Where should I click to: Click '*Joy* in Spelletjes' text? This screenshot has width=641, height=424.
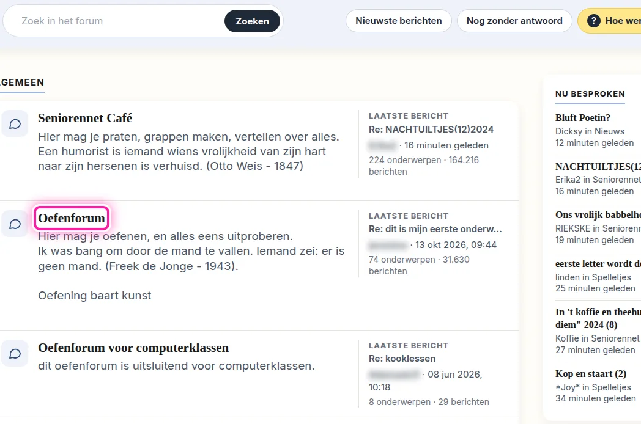click(593, 387)
